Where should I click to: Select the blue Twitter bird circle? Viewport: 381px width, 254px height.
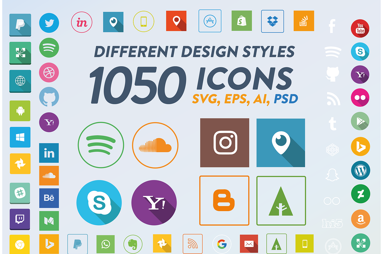click(x=49, y=23)
